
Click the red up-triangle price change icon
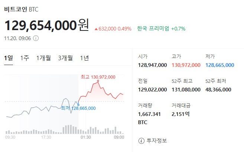[x=97, y=29]
